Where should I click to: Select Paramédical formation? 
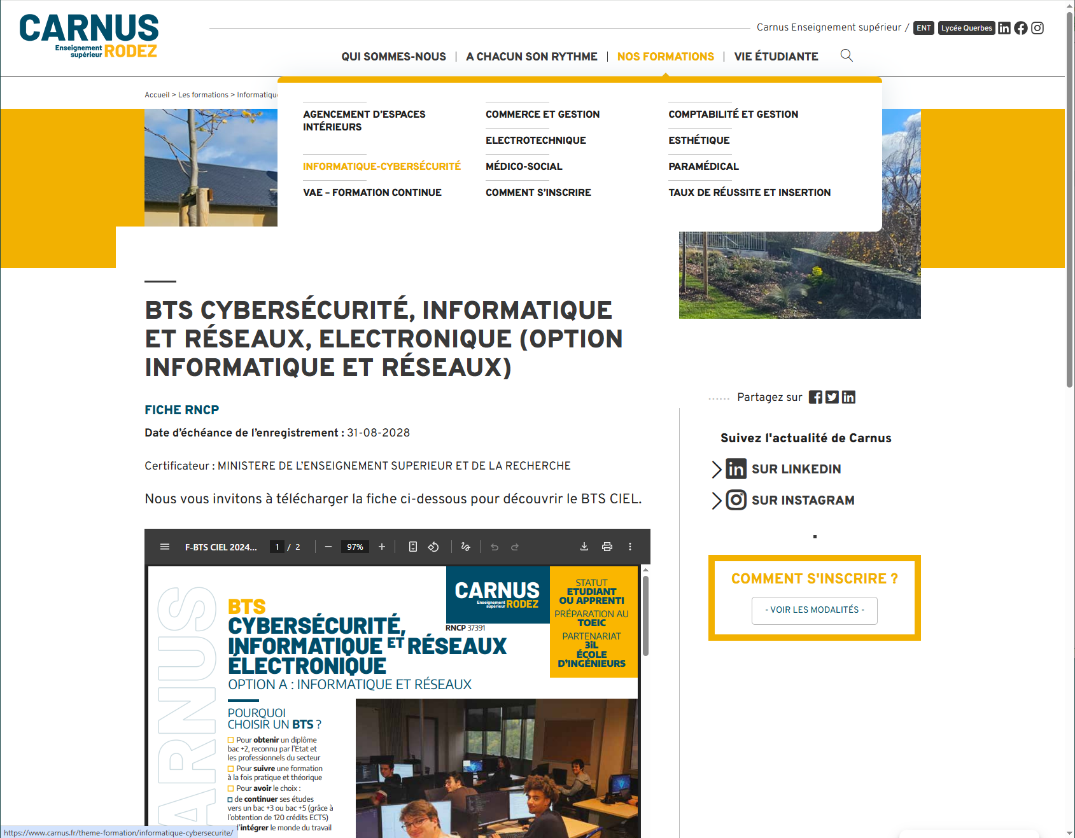point(703,166)
